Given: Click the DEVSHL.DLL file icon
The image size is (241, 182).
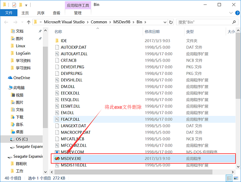Looking at the screenshot, I should [x=57, y=80].
